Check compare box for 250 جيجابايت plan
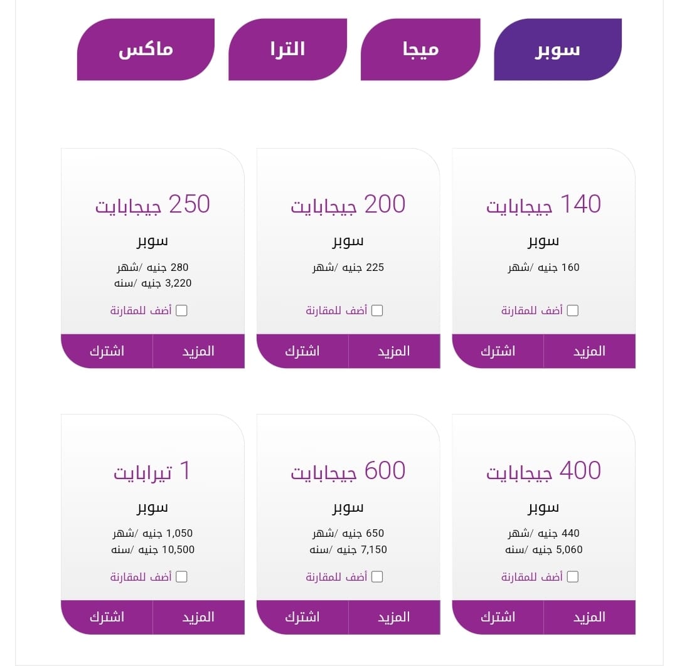The width and height of the screenshot is (677, 666). tap(181, 310)
